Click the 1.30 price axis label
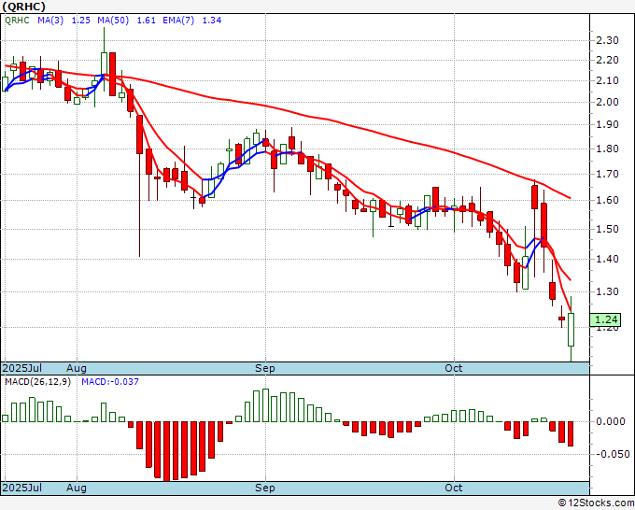 [608, 291]
